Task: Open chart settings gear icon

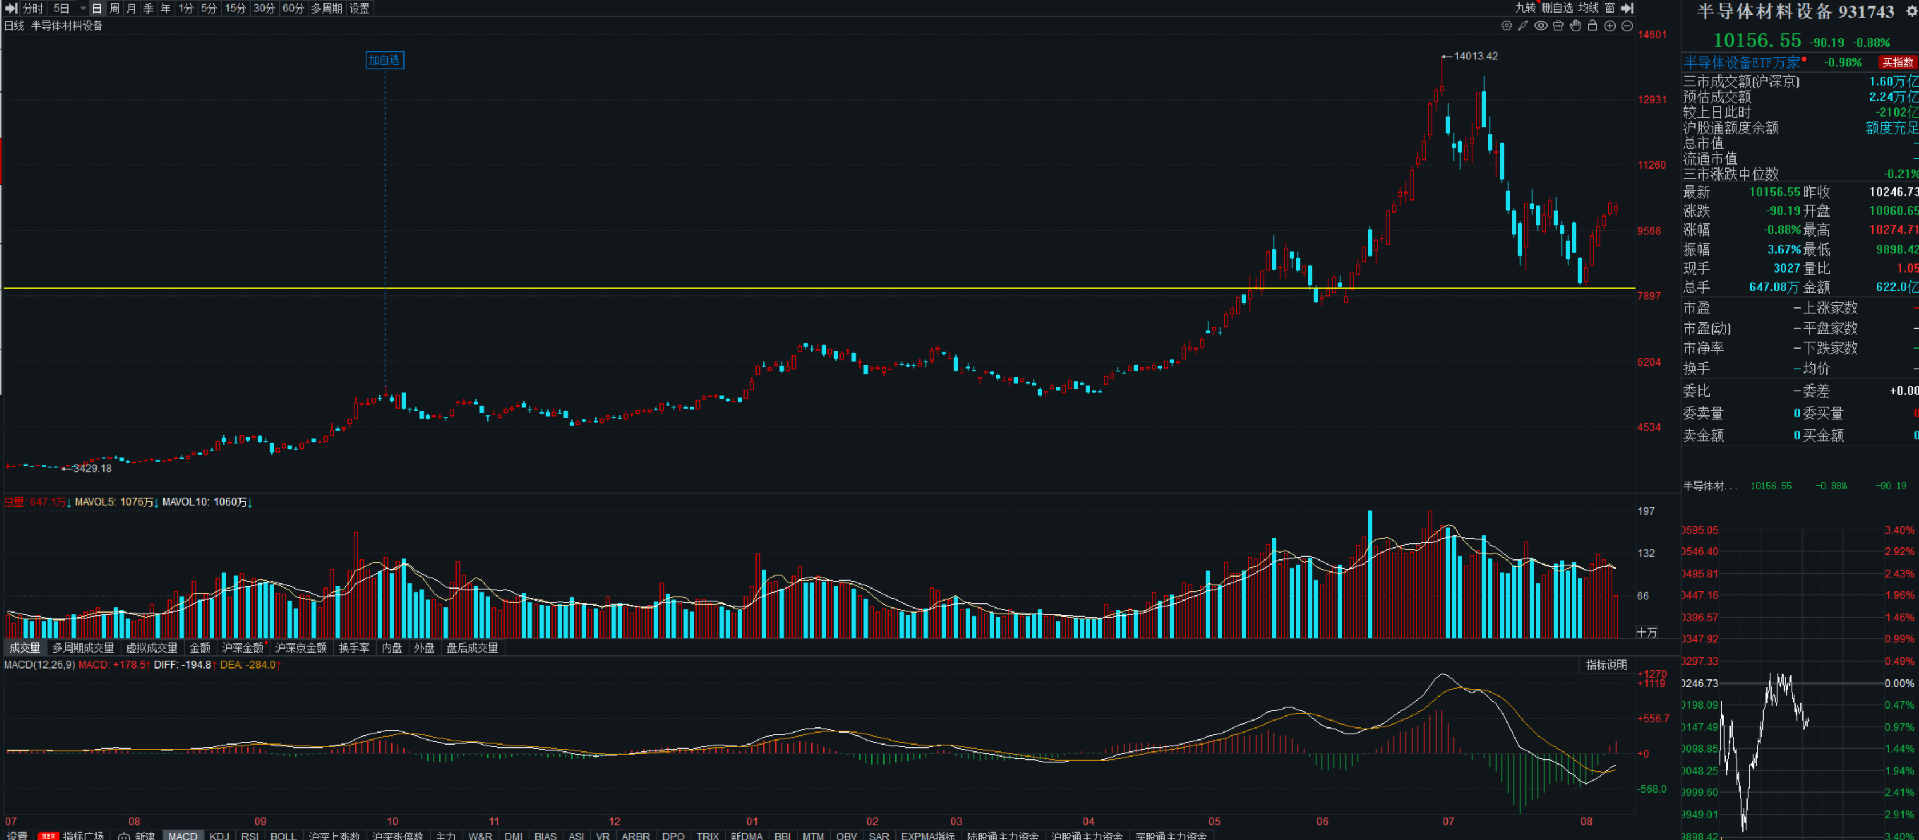Action: pos(1506,26)
